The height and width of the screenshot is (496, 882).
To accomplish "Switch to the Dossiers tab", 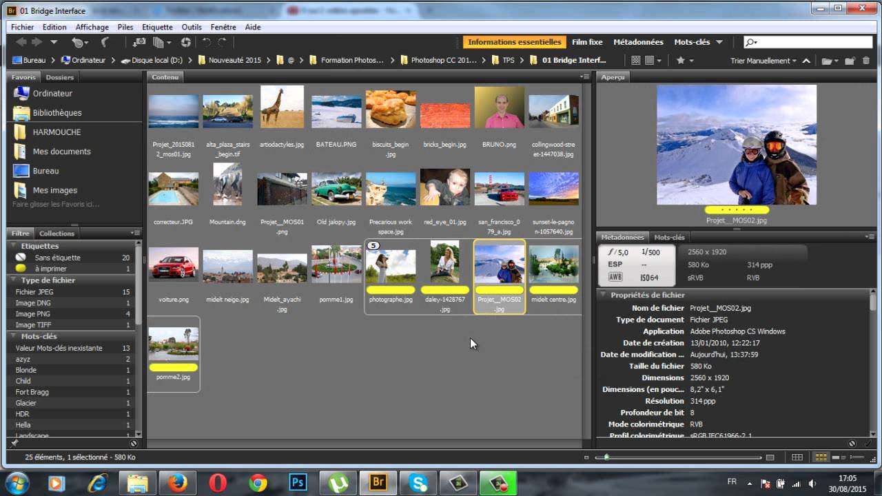I will 59,77.
